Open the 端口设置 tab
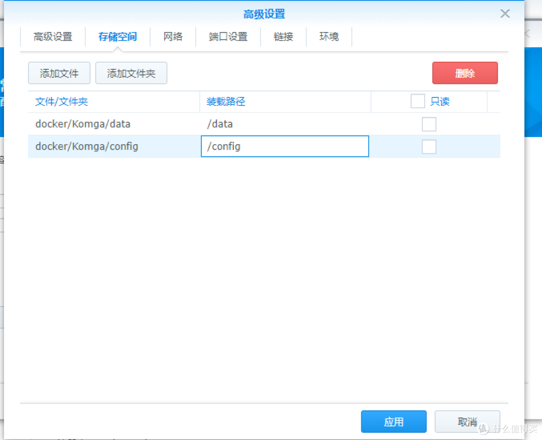The width and height of the screenshot is (542, 440). point(228,36)
